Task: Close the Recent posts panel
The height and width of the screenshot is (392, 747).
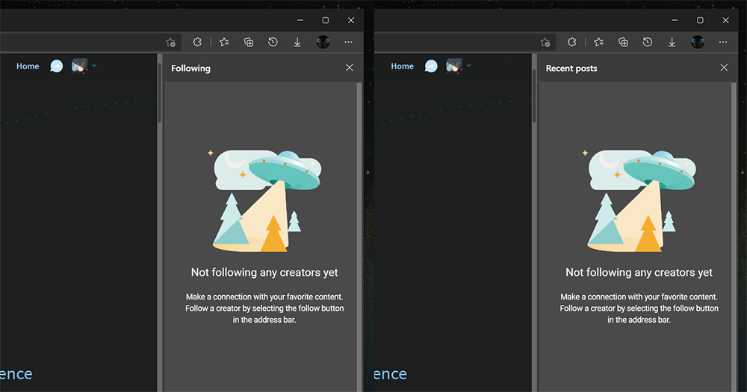Action: [x=724, y=68]
